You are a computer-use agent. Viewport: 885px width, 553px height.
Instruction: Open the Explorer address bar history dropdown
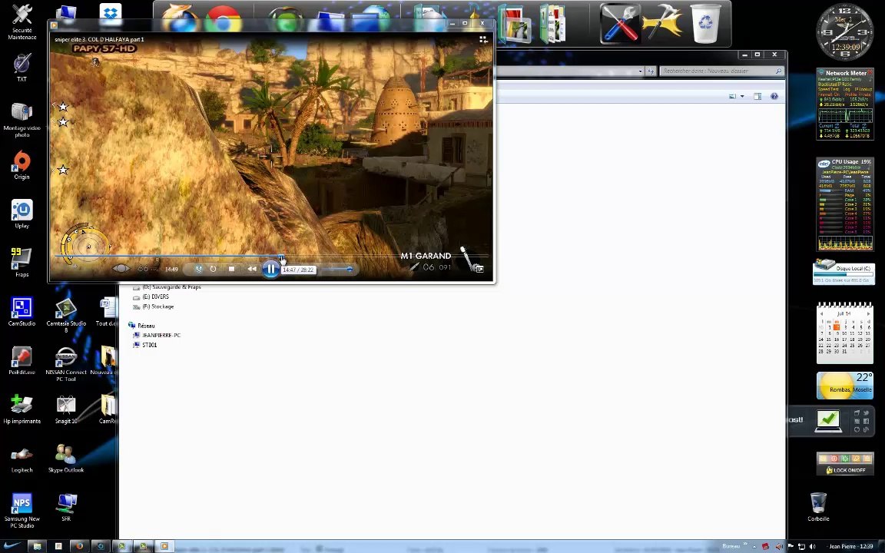(640, 71)
